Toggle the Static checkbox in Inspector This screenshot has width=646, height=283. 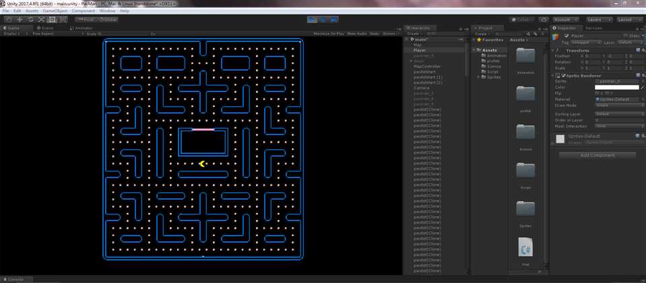pyautogui.click(x=625, y=36)
